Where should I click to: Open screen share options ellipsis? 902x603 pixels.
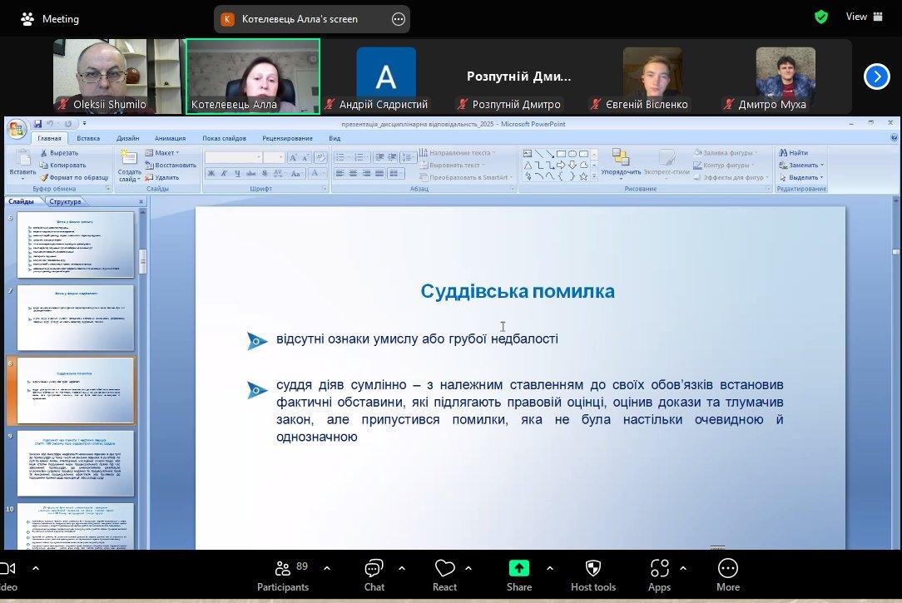point(398,19)
